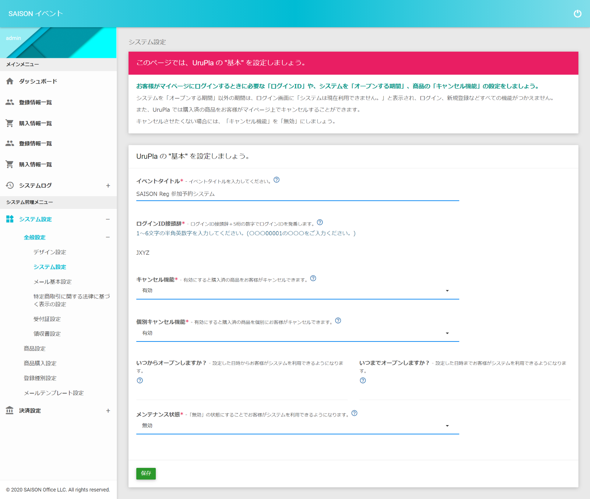Open 決済設定 menu label

pyautogui.click(x=30, y=411)
